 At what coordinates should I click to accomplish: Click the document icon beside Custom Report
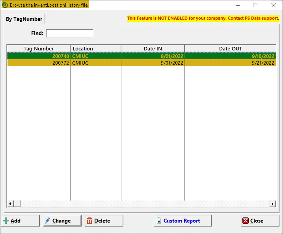coord(159,221)
